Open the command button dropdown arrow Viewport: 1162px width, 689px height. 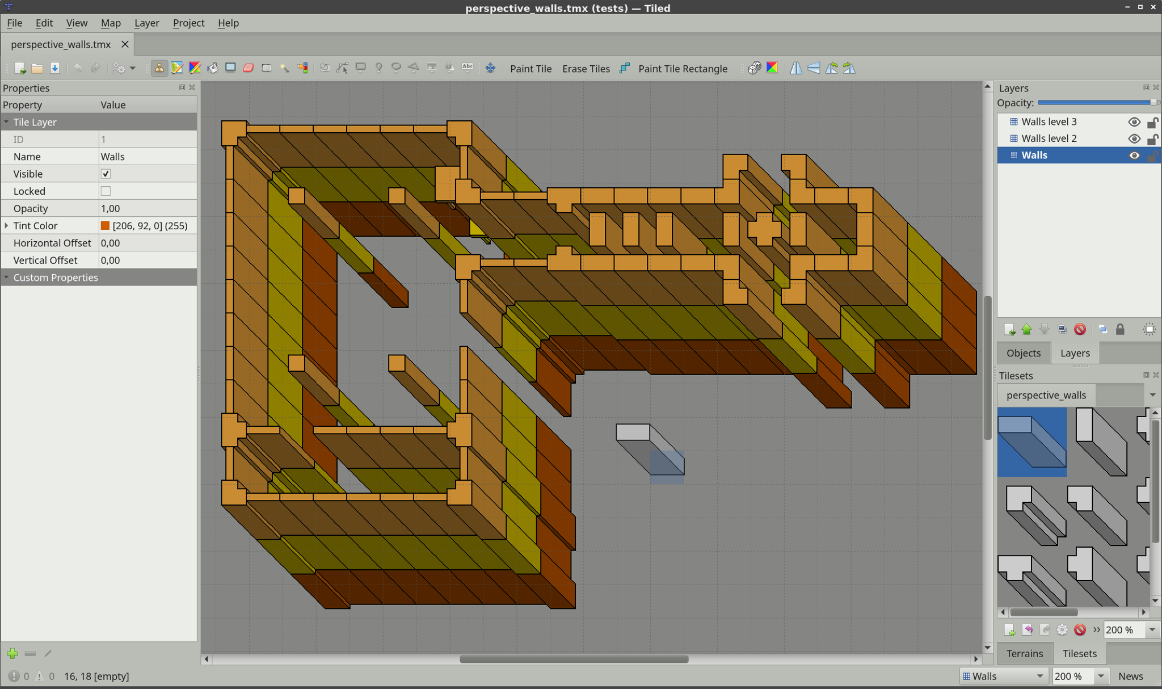coord(133,68)
